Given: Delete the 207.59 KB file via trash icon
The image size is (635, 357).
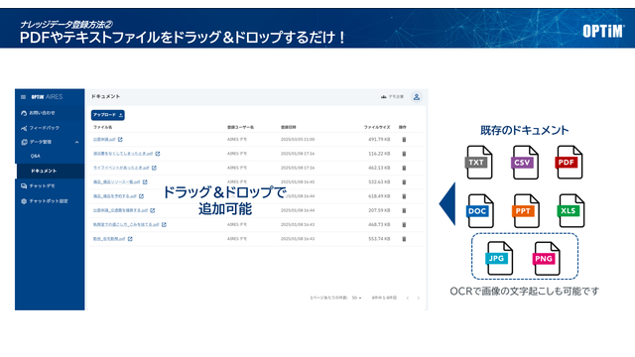Looking at the screenshot, I should click(404, 210).
